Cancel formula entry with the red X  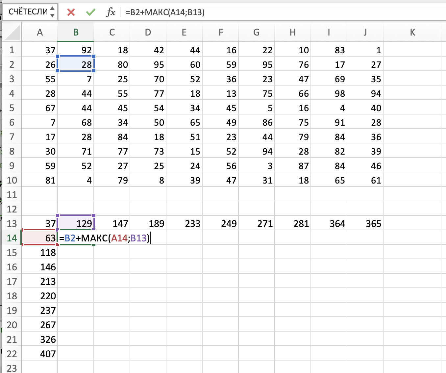coord(71,12)
